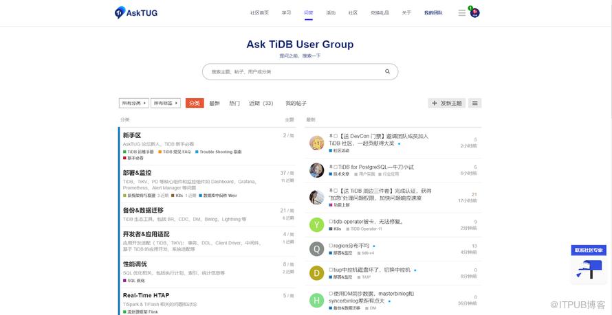Open 我的团队 in top navigation
This screenshot has width=612, height=315.
click(x=433, y=13)
